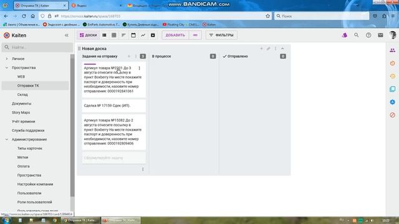399x224 pixels.
Task: Open the reports chart icon
Action: click(143, 35)
